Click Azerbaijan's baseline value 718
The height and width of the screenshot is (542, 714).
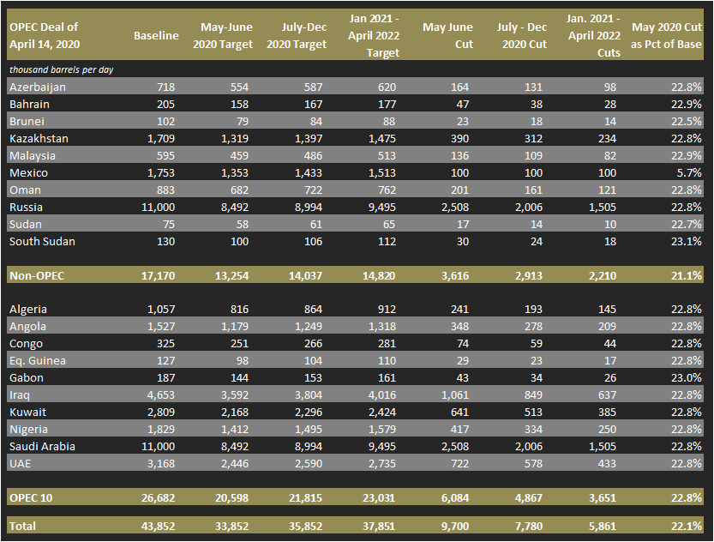165,87
